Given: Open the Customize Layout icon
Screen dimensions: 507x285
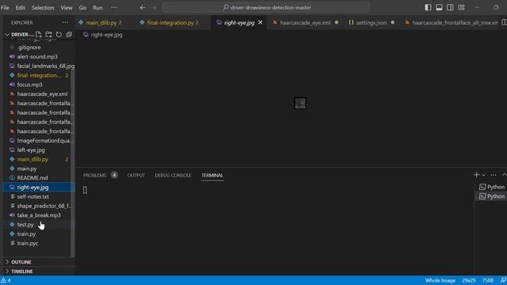Looking at the screenshot, I should pos(461,7).
